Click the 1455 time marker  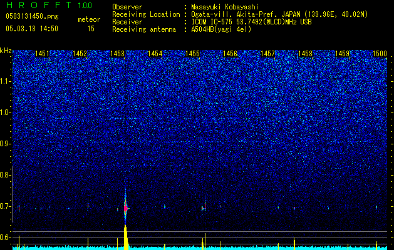(192, 53)
